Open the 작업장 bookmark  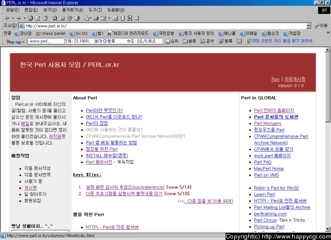pos(292,34)
